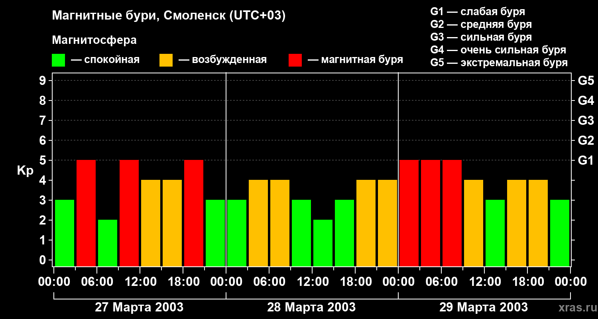598x319 pixels.
Task: Click 27 March 12:00–15:00 yellow bar
Action: pyautogui.click(x=151, y=223)
